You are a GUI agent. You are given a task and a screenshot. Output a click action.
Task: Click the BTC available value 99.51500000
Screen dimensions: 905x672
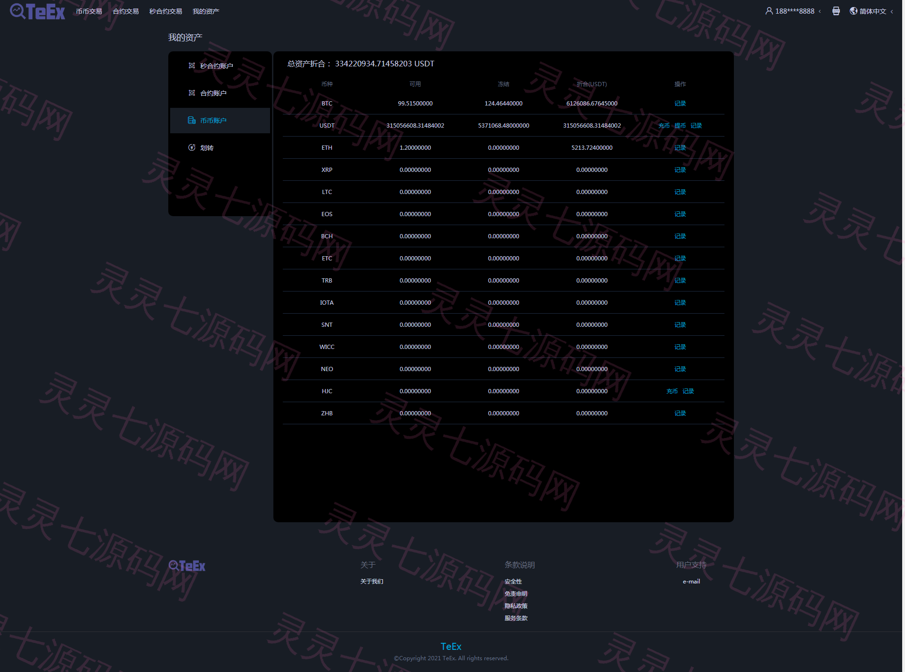click(415, 103)
